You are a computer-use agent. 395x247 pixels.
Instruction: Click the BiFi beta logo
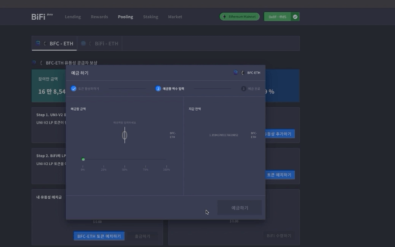click(42, 17)
